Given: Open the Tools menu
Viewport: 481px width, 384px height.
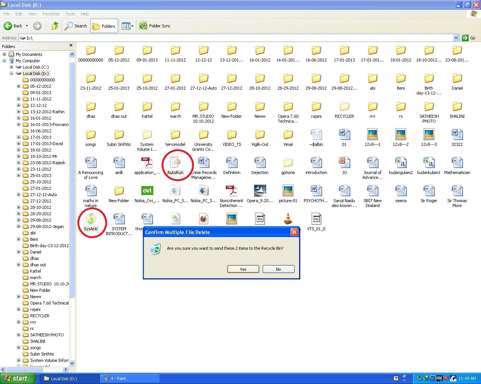Looking at the screenshot, I should click(70, 14).
